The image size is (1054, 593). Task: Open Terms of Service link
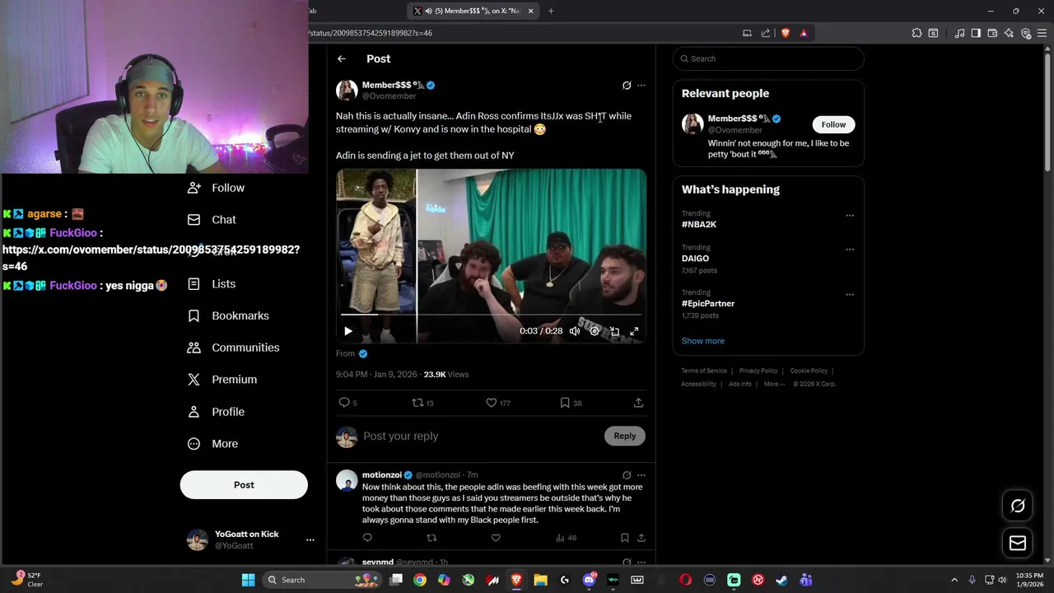click(x=704, y=371)
